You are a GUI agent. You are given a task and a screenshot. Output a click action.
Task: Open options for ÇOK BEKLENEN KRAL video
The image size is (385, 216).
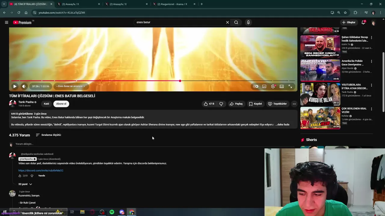pyautogui.click(x=371, y=109)
